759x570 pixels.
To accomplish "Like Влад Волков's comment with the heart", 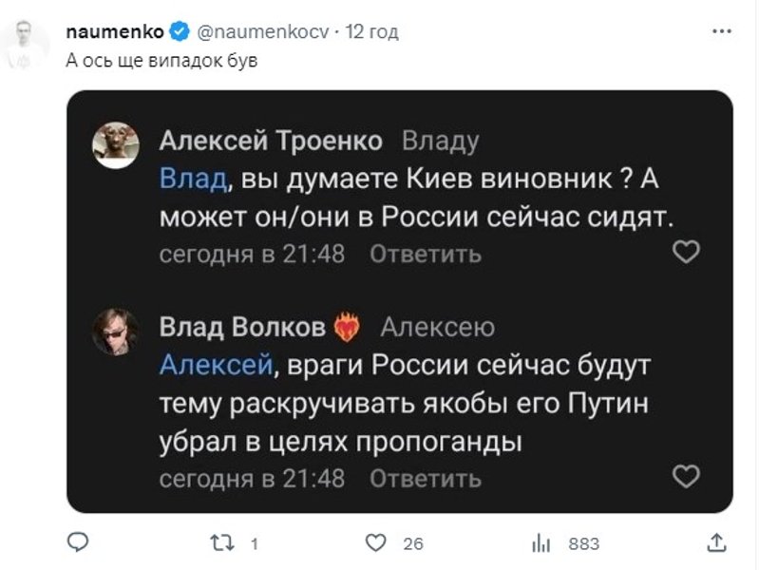I will [686, 476].
